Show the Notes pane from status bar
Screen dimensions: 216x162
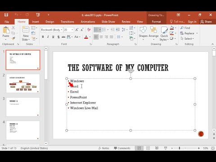point(104,148)
